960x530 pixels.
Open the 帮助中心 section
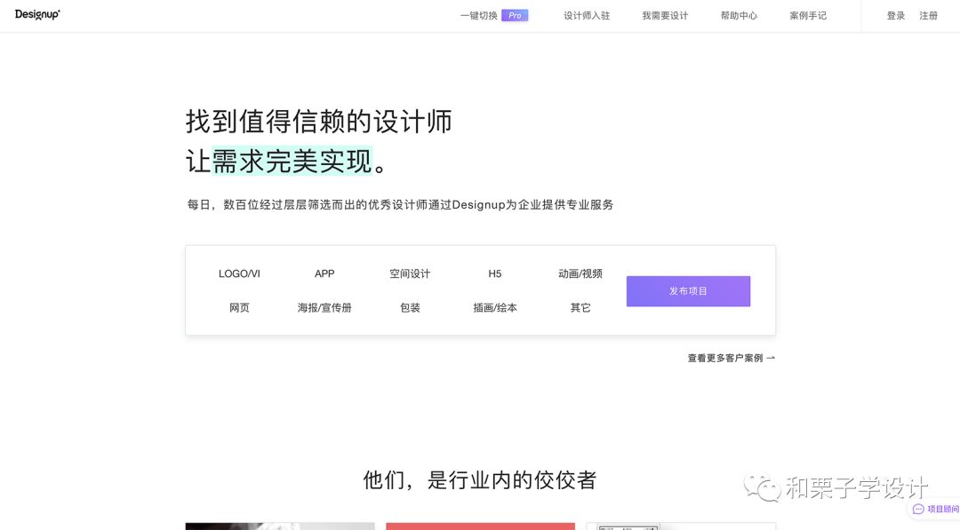coord(739,15)
